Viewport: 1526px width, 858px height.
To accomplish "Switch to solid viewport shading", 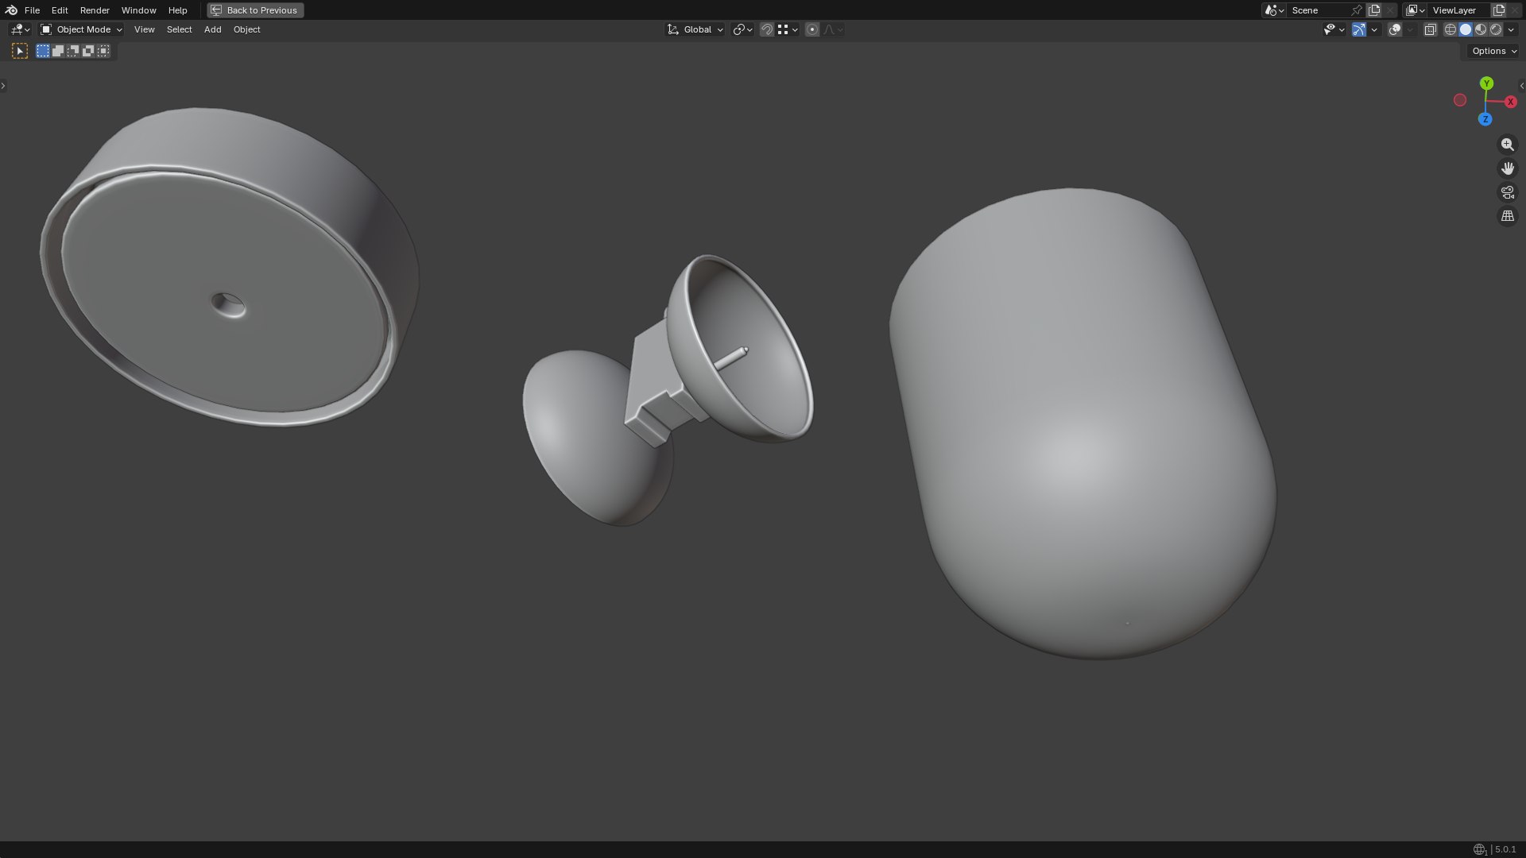I will (x=1466, y=29).
